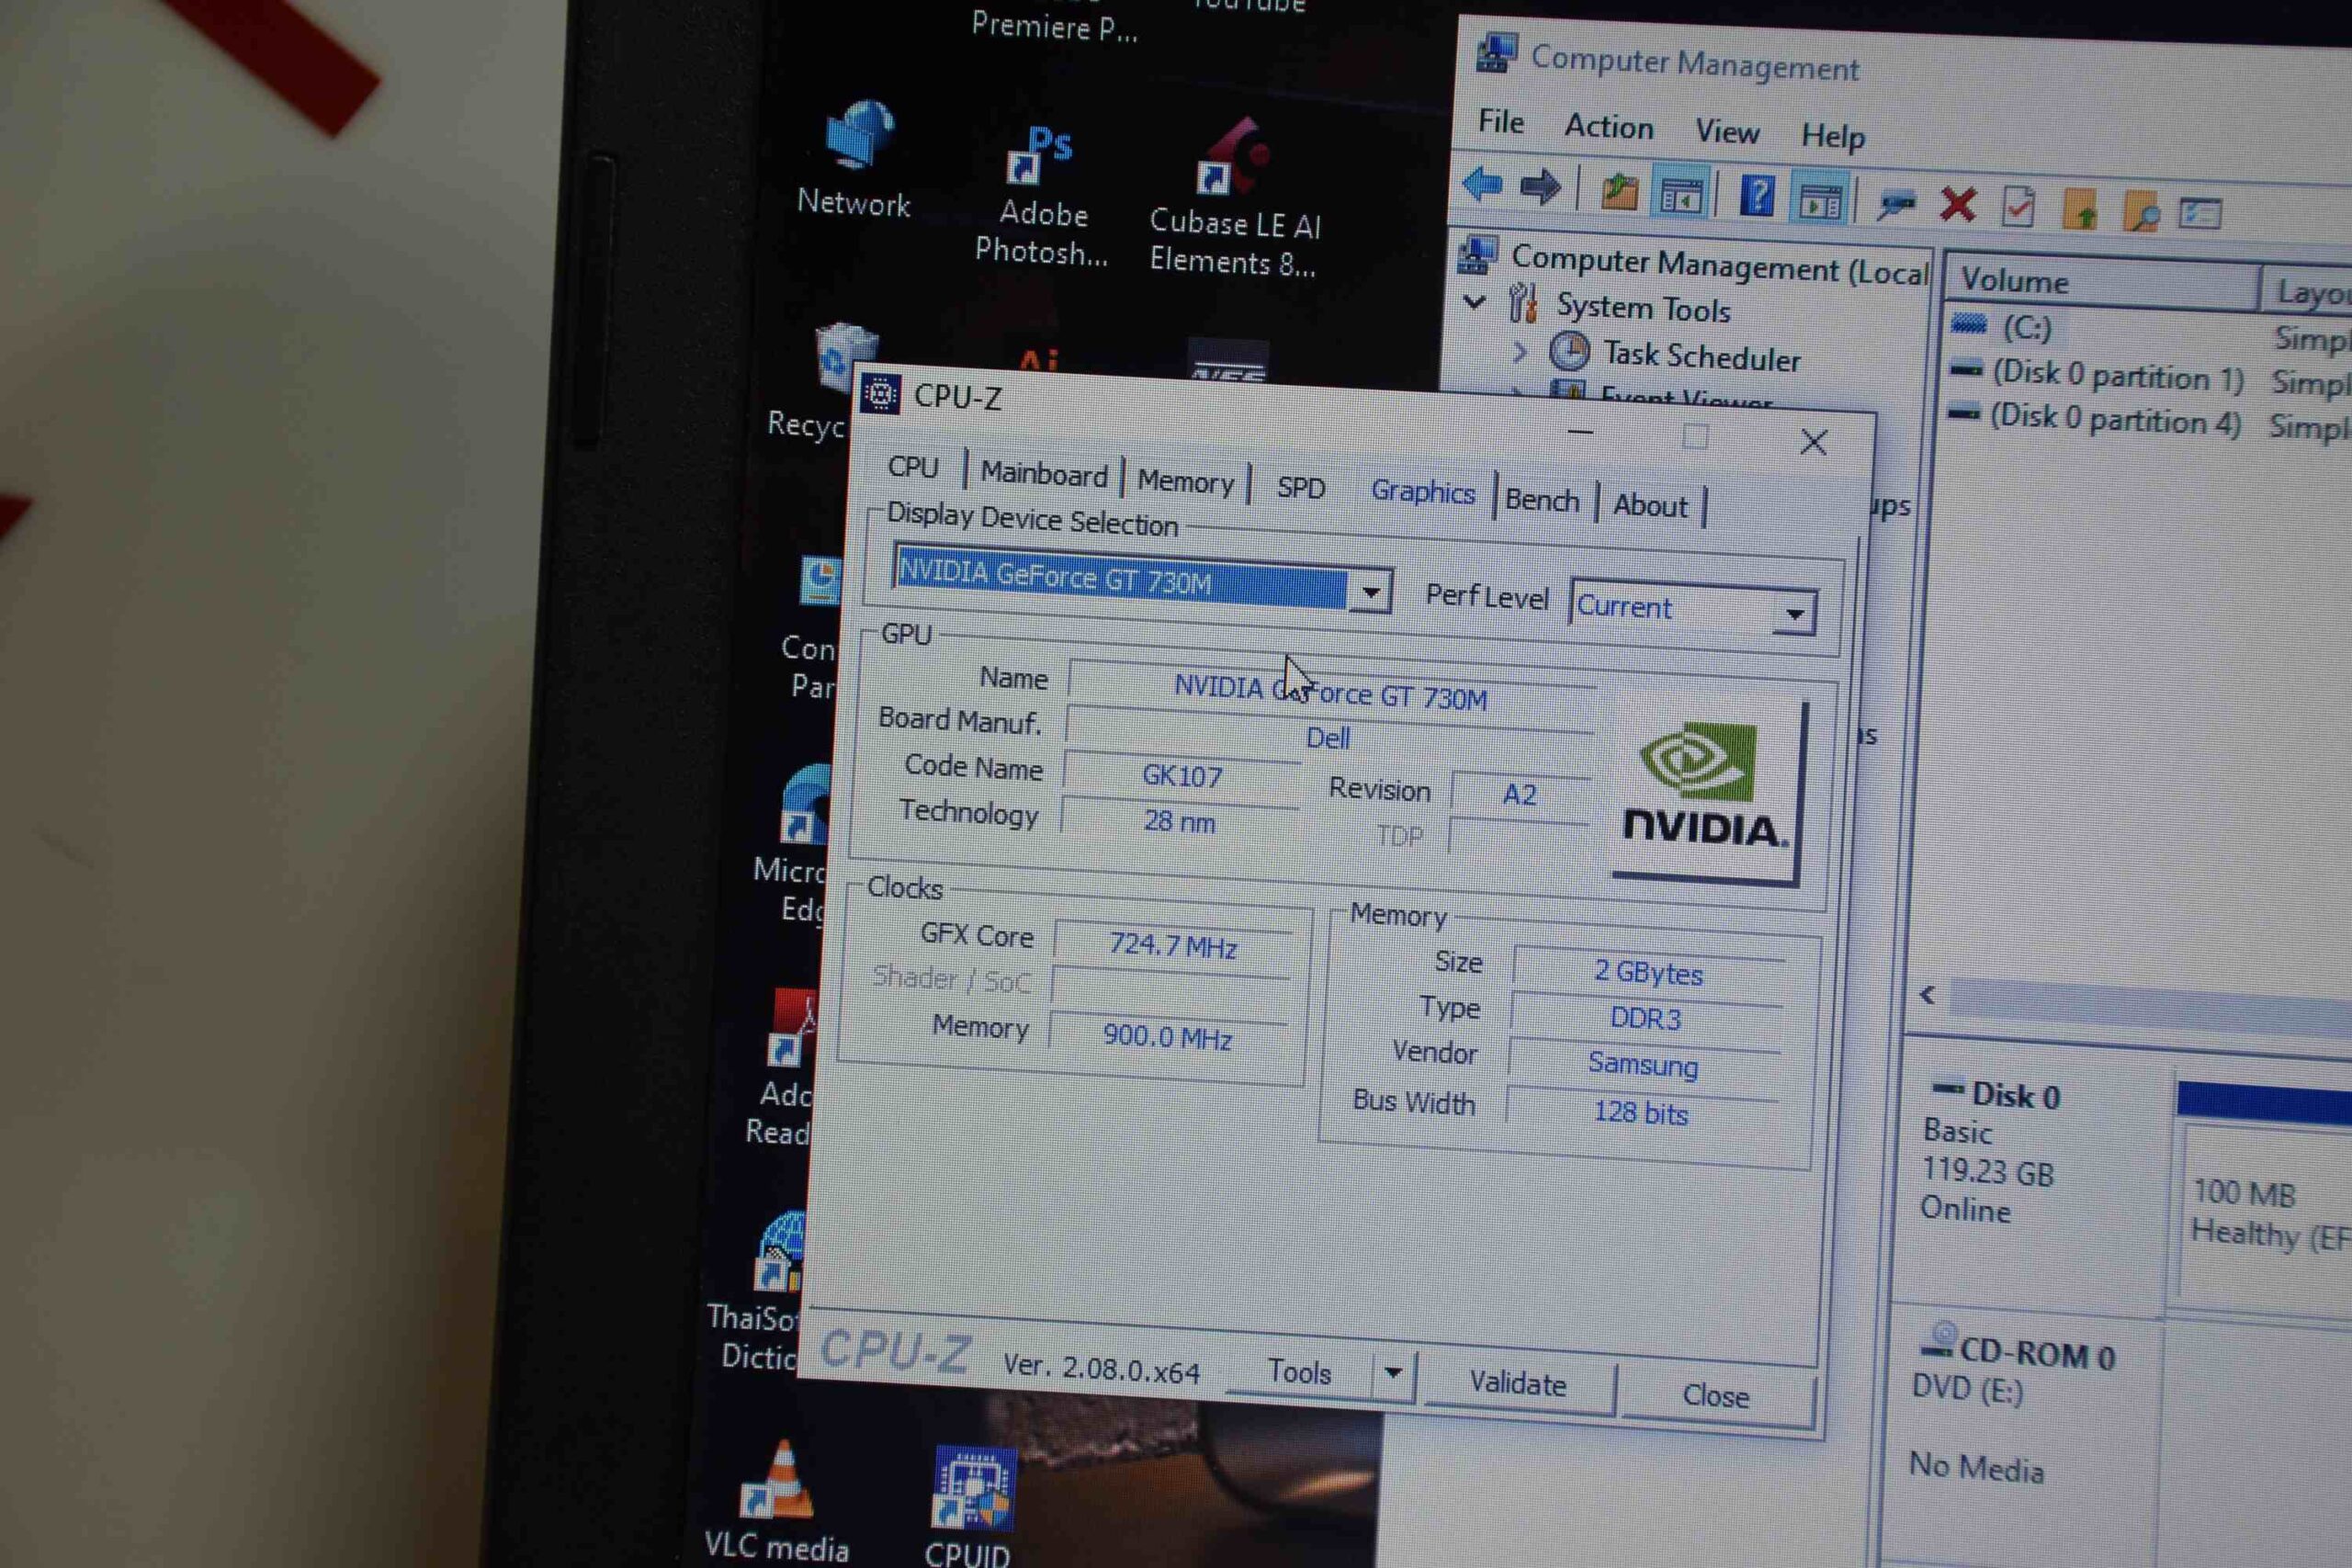Switch to the Bench tab
Viewport: 2352px width, 1568px height.
[x=1542, y=499]
